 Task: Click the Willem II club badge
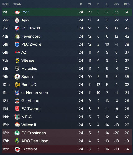[17, 125]
